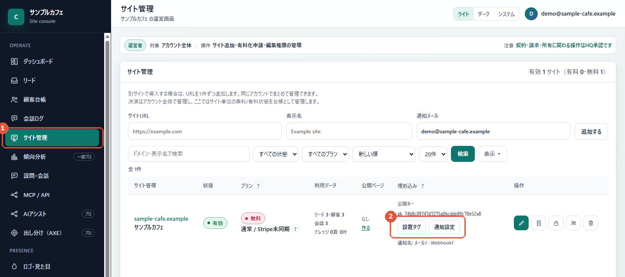Click the MCP / API share icon

click(14, 195)
